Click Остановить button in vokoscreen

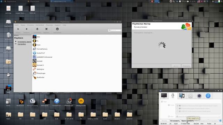pos(175,121)
